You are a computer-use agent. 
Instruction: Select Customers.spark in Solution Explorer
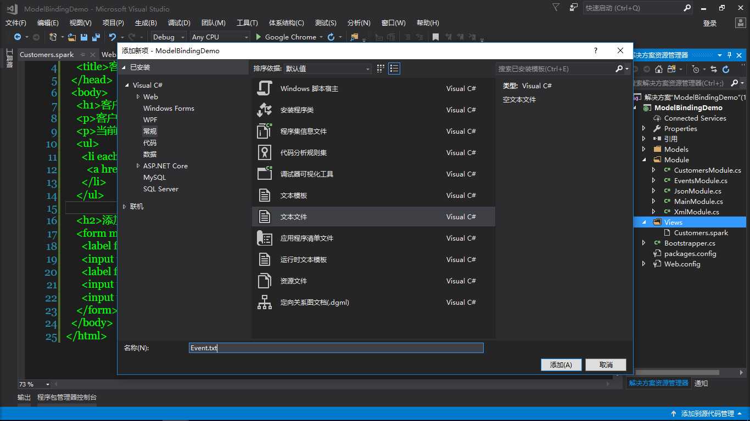tap(701, 232)
